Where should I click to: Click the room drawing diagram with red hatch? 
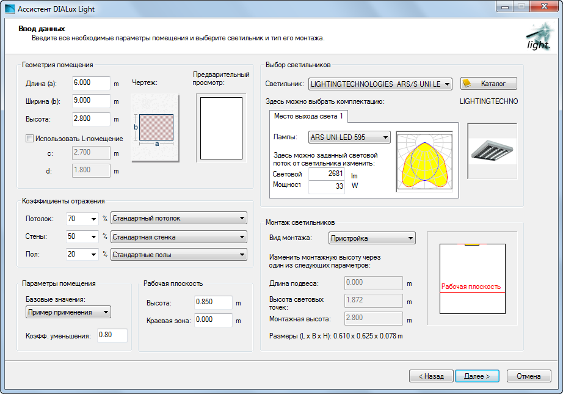(x=156, y=128)
